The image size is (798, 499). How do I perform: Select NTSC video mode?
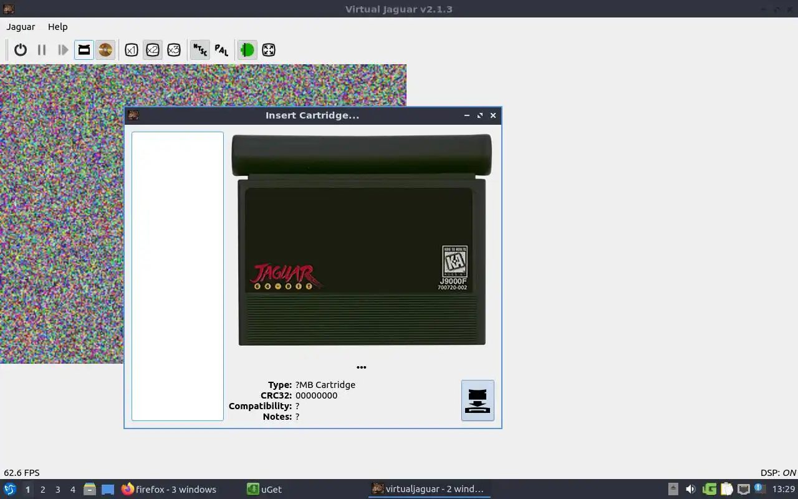coord(199,50)
